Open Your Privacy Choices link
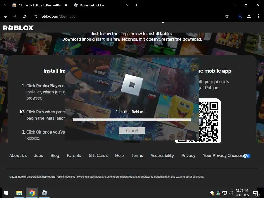 223,155
